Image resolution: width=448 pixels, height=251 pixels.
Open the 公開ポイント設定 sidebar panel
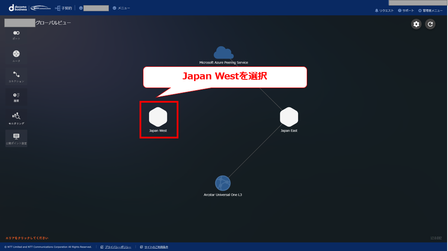(16, 138)
